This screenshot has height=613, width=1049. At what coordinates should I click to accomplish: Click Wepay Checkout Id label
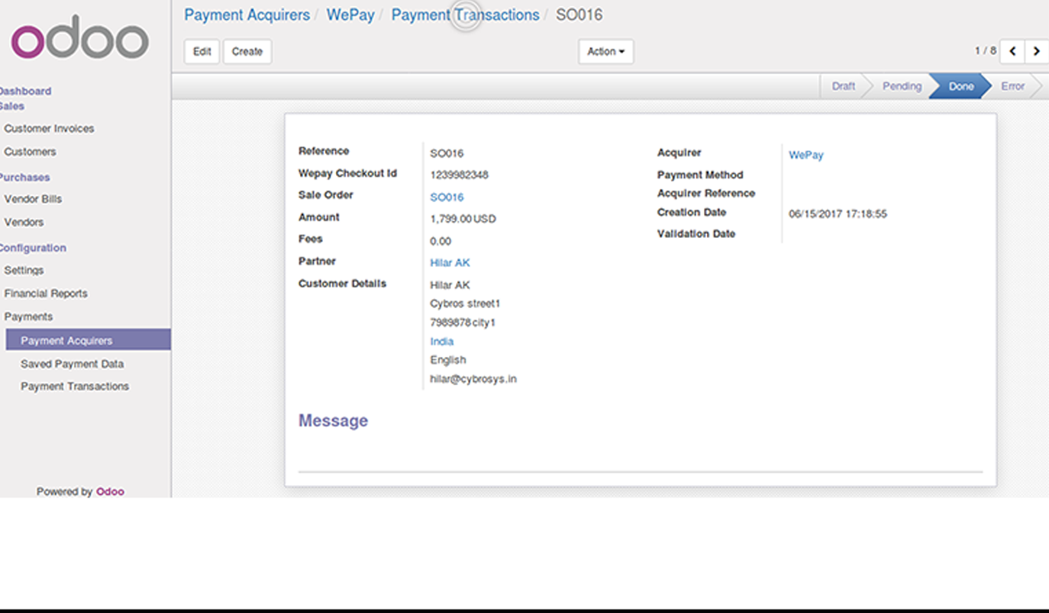coord(347,173)
